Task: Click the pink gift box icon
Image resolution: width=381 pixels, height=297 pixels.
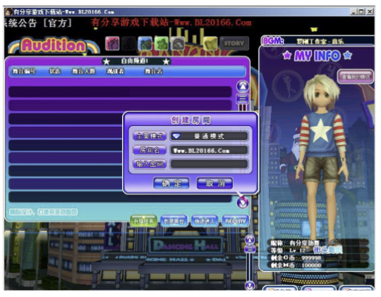Action: click(x=112, y=44)
